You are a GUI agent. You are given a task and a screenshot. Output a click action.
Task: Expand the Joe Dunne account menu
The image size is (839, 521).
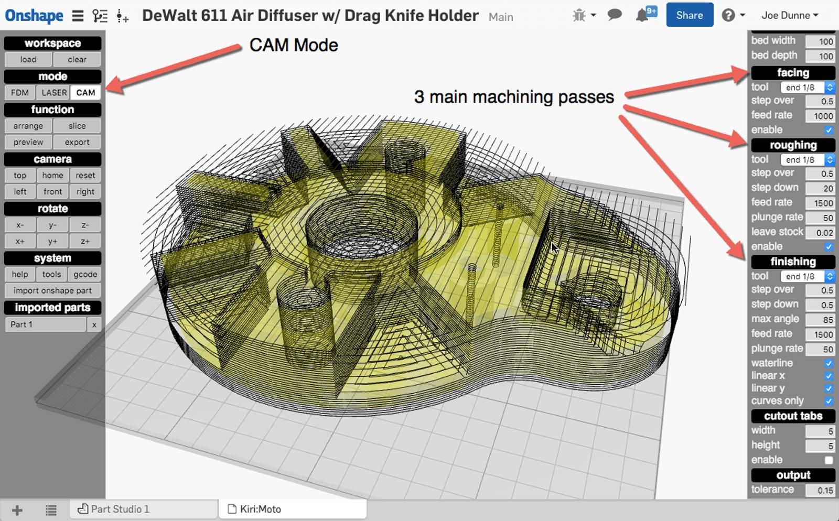tap(789, 15)
